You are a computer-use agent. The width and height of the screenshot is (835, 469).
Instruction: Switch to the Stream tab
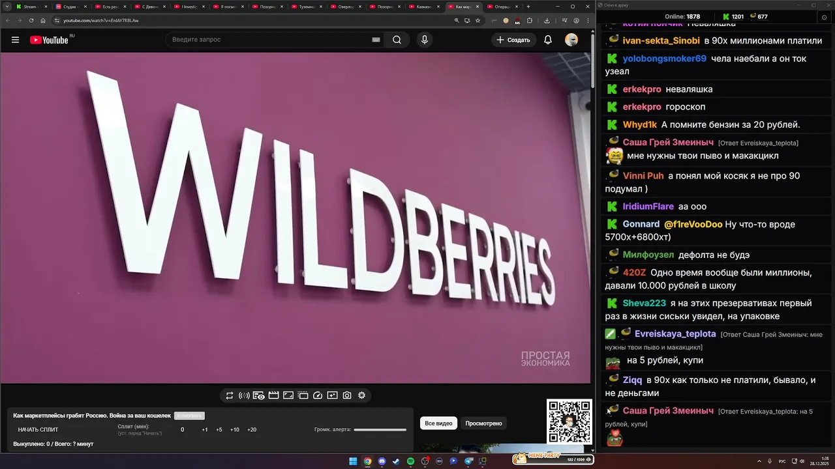[30, 7]
